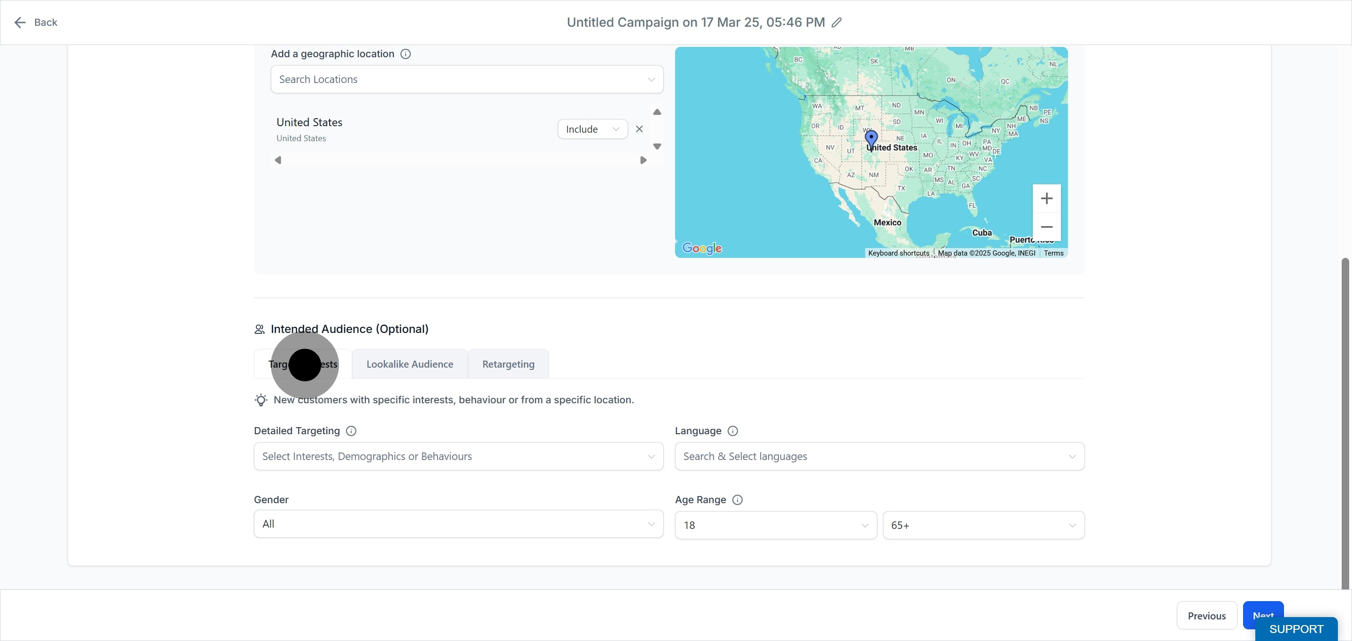Switch to the Lookalike Audience tab
Image resolution: width=1352 pixels, height=641 pixels.
[x=409, y=364]
